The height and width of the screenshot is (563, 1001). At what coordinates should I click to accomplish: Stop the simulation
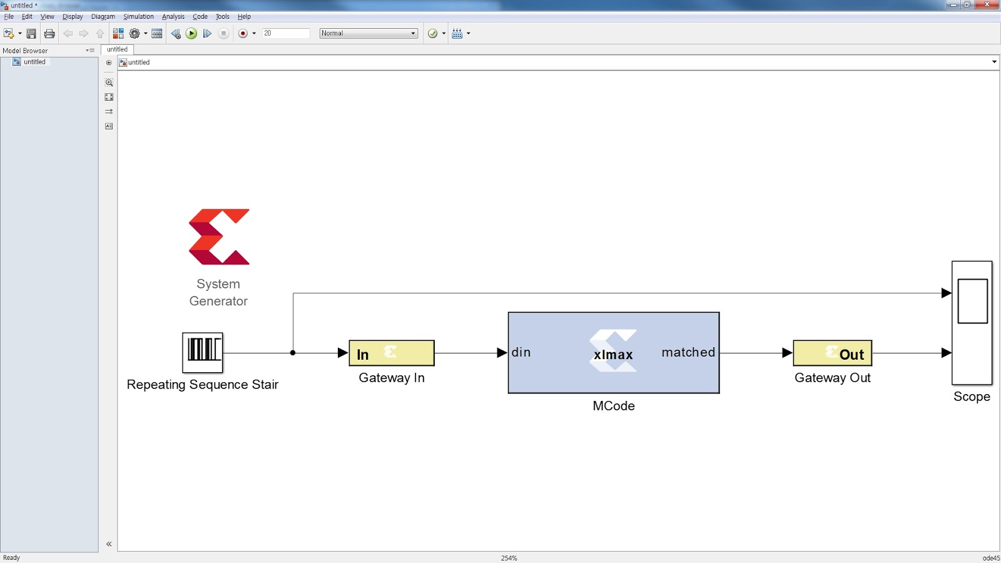tap(223, 33)
